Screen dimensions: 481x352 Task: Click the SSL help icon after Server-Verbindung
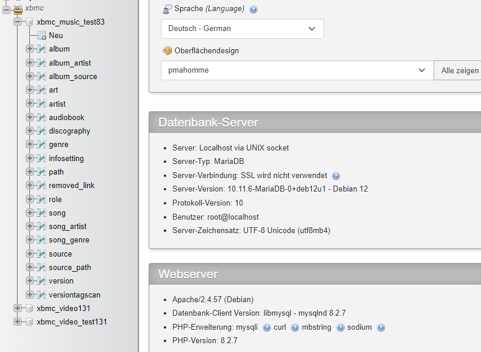[x=336, y=176]
